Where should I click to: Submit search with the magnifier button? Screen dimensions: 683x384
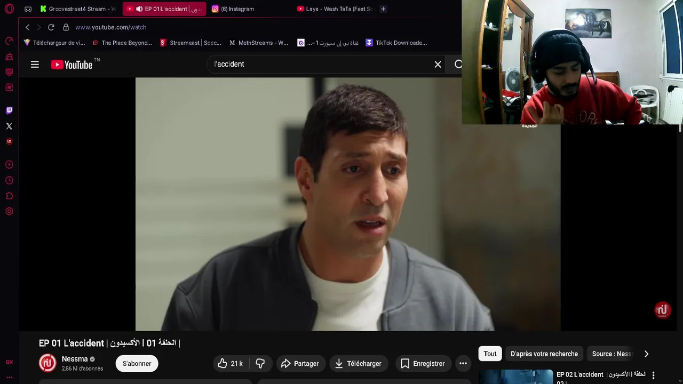(x=458, y=65)
